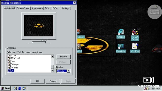Open the Effects tab
162x91 pixels.
[x=48, y=8]
